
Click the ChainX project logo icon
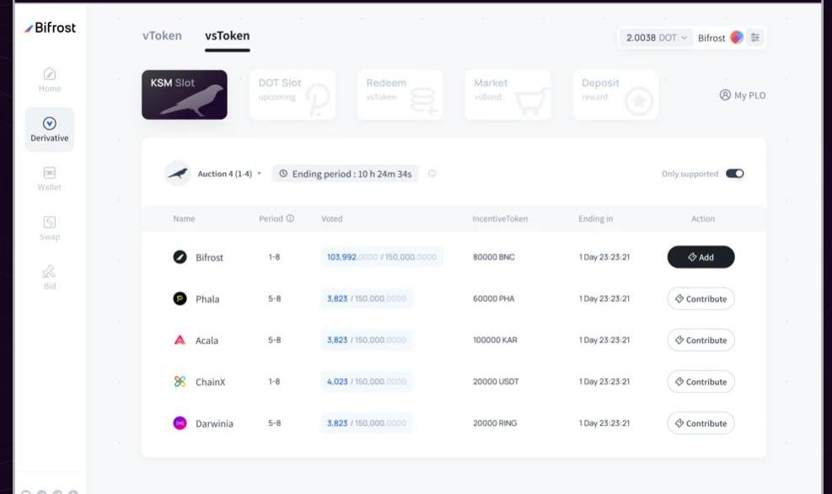180,381
